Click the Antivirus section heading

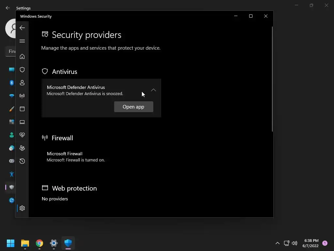(x=65, y=72)
